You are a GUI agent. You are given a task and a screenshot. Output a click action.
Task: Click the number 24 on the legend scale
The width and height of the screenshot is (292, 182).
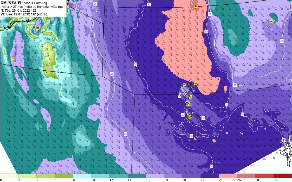221,180
